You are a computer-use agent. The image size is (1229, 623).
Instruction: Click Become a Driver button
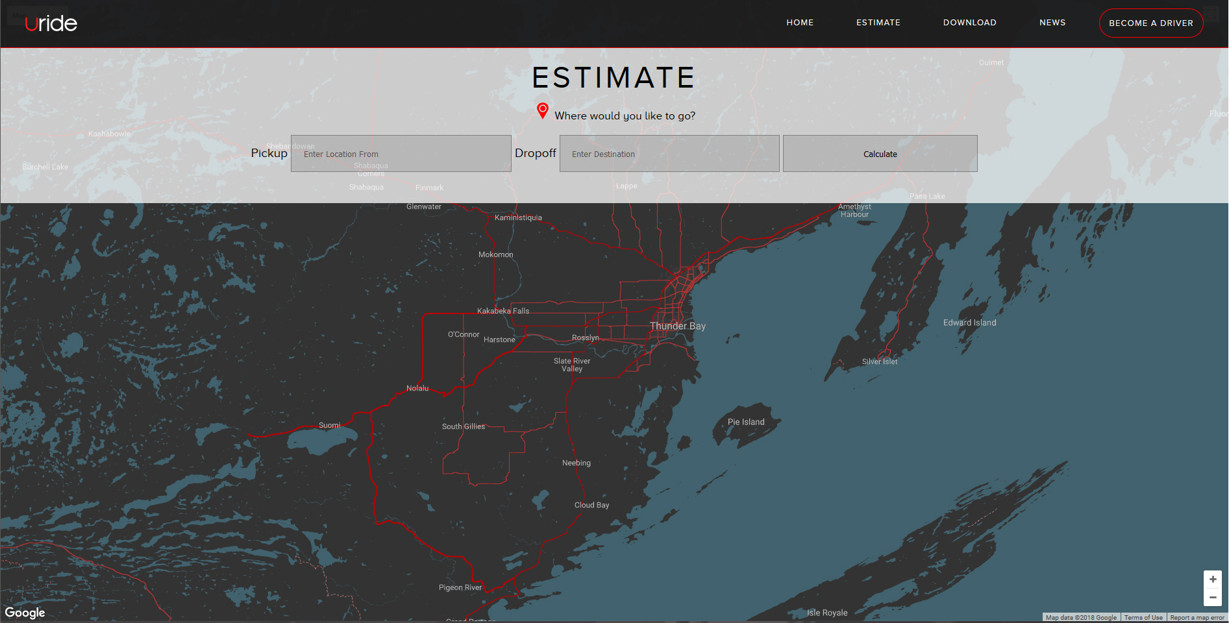coord(1150,23)
